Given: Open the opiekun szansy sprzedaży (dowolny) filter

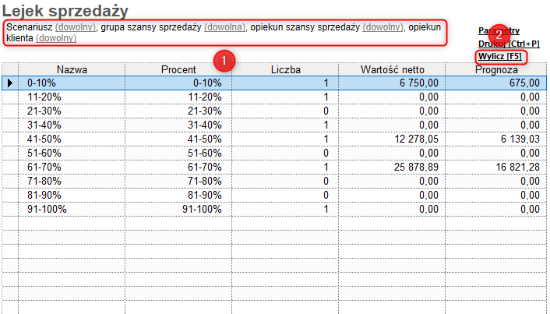Looking at the screenshot, I should coord(383,27).
